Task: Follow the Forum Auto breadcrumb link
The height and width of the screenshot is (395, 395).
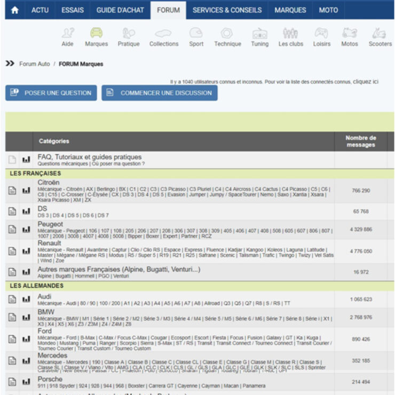Action: [35, 64]
